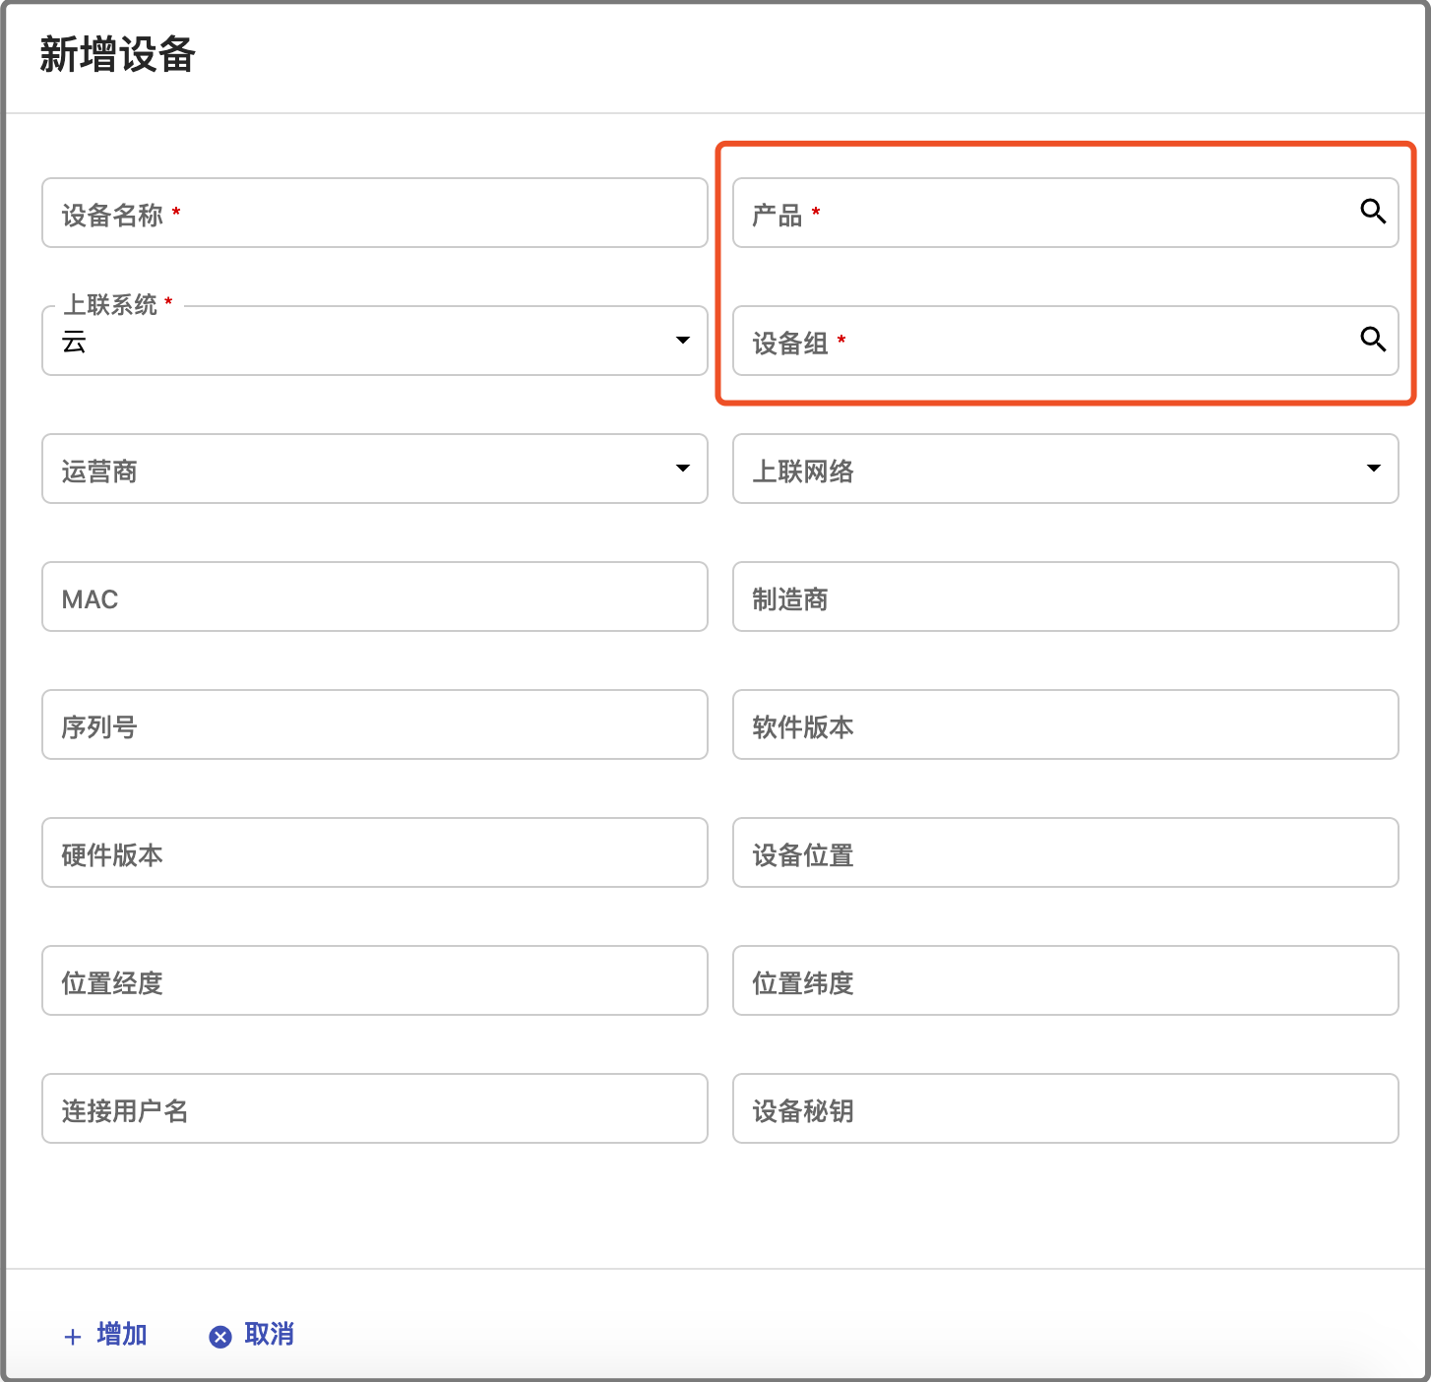
Task: Focus the 设备名称 input field
Action: point(374,213)
